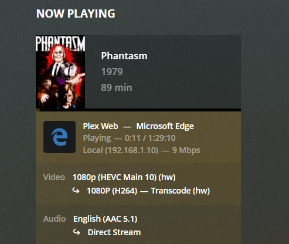Click the 9 Mbps bandwidth text
Screen dimensions: 289x244
(x=186, y=150)
